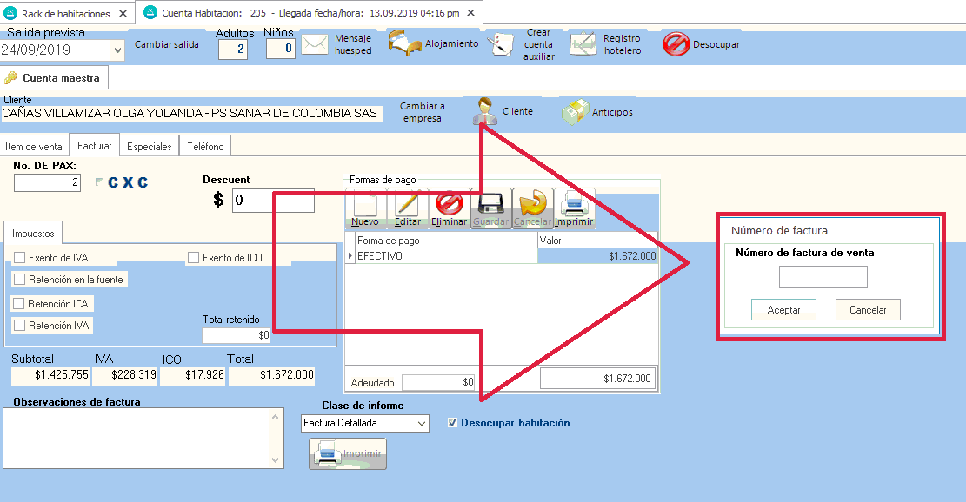Click the Número de factura de venta field

(823, 277)
